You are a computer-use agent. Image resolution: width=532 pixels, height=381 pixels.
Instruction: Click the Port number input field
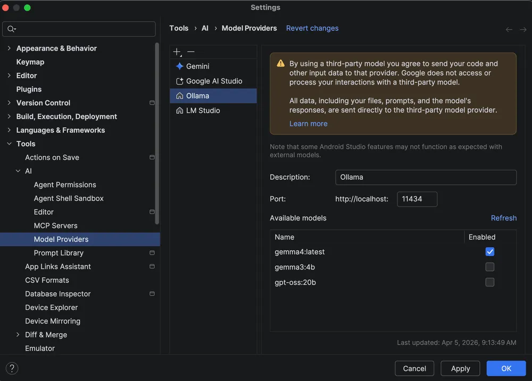point(417,199)
